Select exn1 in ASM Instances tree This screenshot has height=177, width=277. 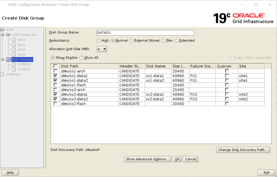pyautogui.click(x=22, y=39)
